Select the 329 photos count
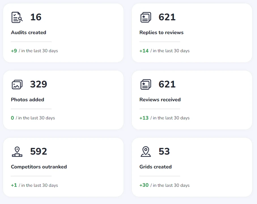 (39, 84)
